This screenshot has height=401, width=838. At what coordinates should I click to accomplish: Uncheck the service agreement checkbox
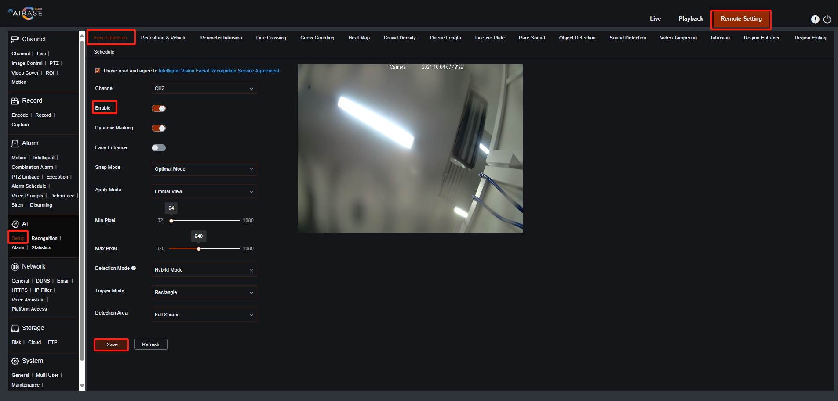point(98,71)
